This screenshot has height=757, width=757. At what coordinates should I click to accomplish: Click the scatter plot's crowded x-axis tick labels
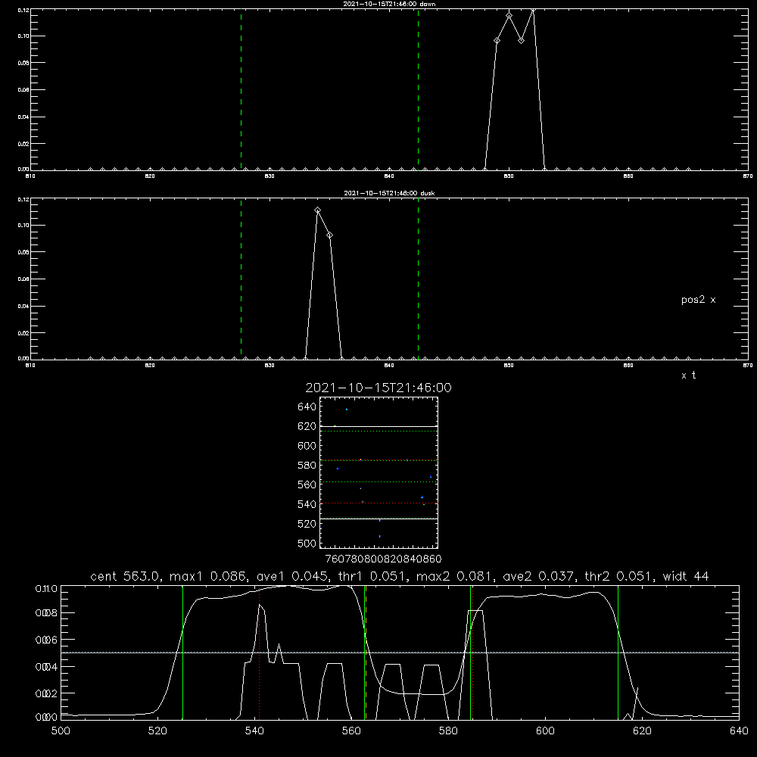pyautogui.click(x=383, y=559)
